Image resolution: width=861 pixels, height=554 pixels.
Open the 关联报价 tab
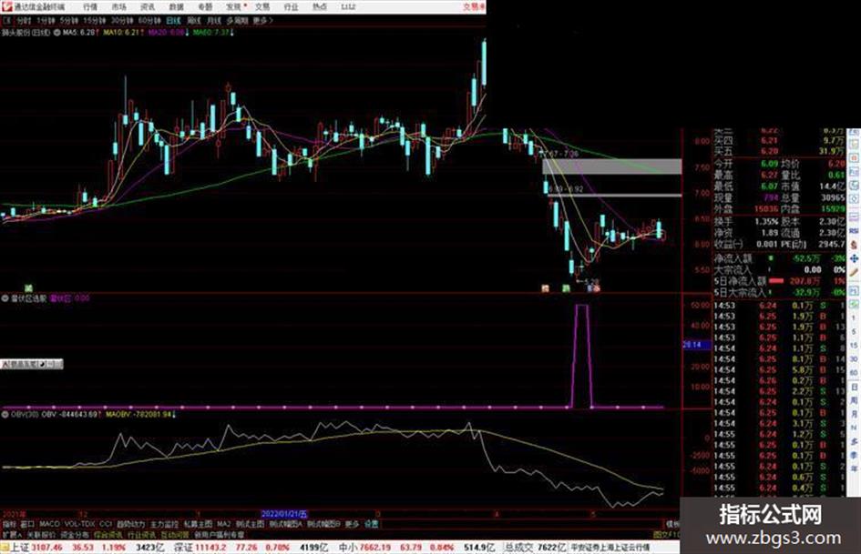[41, 534]
